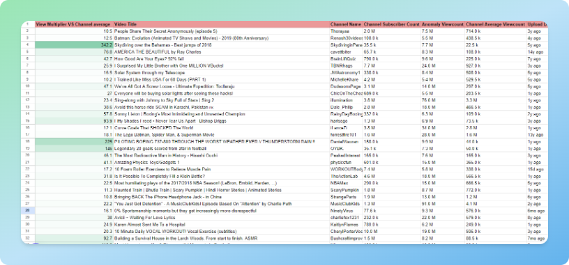Click the 'Batman: Evolution' video title cell
Image resolution: width=569 pixels, height=265 pixels.
click(x=221, y=38)
